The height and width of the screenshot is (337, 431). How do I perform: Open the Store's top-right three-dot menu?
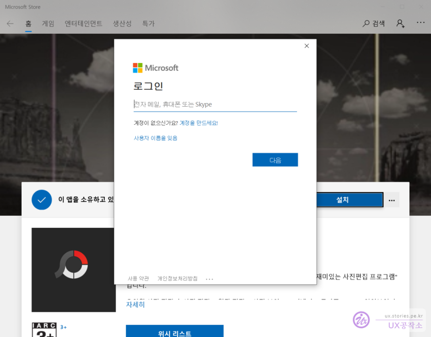[x=421, y=23]
